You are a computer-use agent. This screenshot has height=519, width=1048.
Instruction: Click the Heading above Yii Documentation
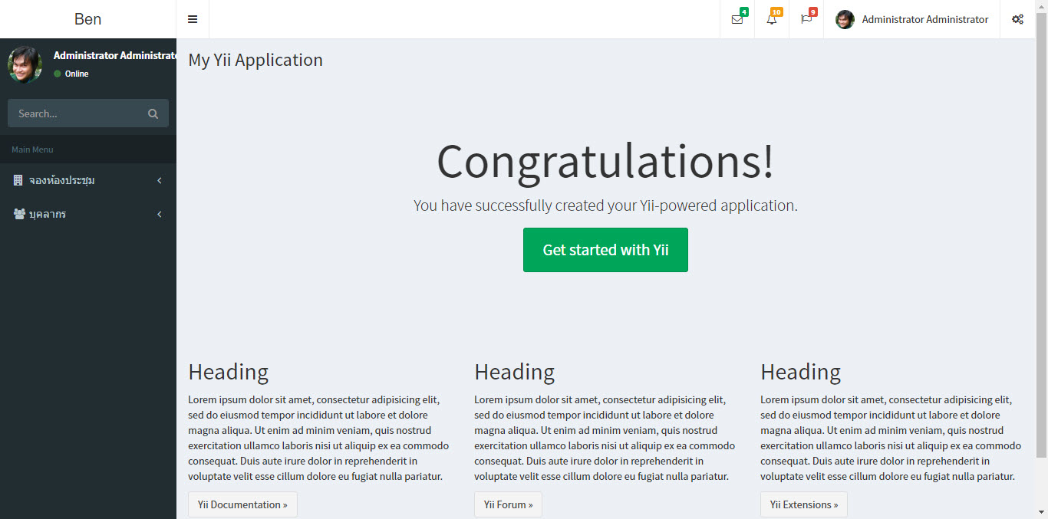coord(229,372)
